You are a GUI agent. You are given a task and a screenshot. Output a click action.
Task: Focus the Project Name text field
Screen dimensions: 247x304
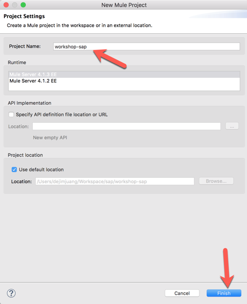(147, 47)
